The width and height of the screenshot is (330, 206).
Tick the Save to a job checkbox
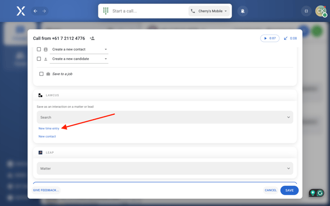point(41,74)
